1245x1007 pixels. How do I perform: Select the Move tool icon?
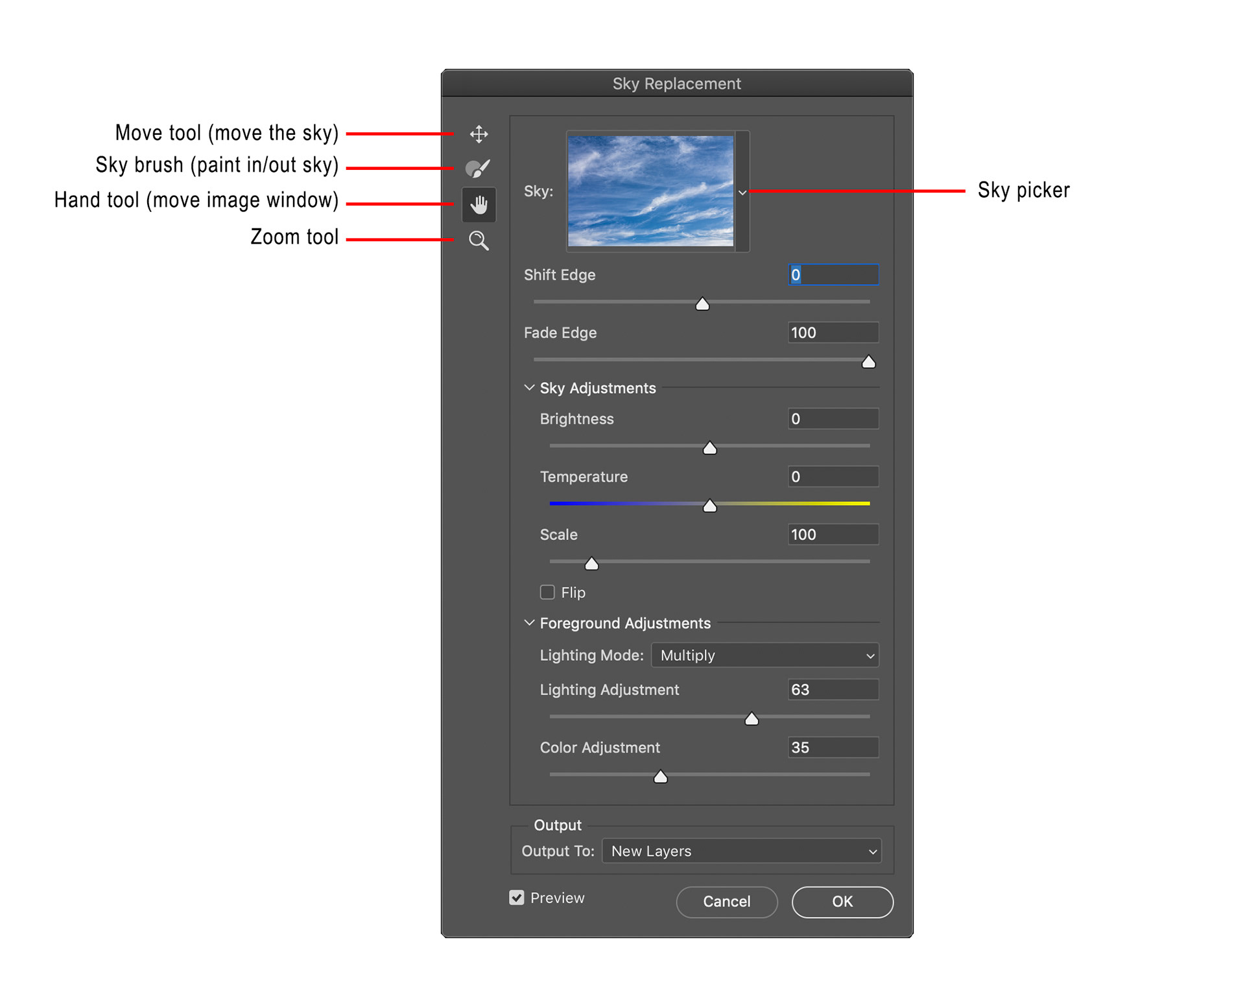click(479, 134)
